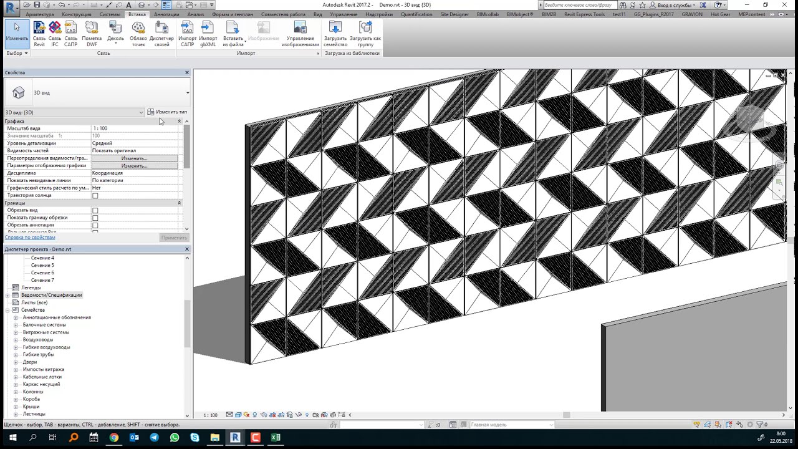798x449 pixels.
Task: Open the Справка по свойствам link
Action: [x=30, y=238]
